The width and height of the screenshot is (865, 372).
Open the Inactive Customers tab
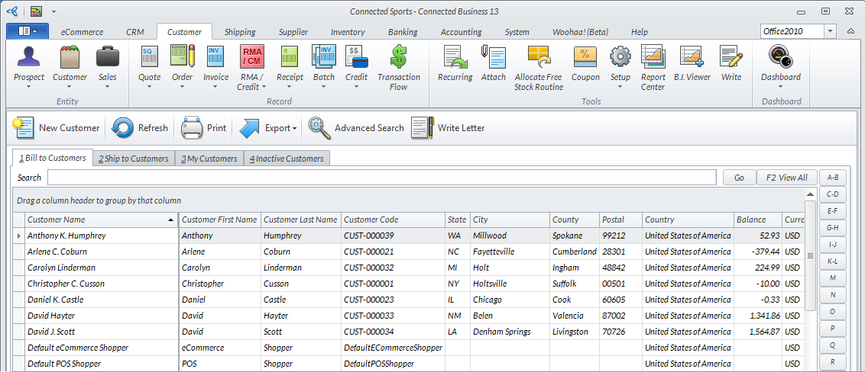(x=286, y=159)
